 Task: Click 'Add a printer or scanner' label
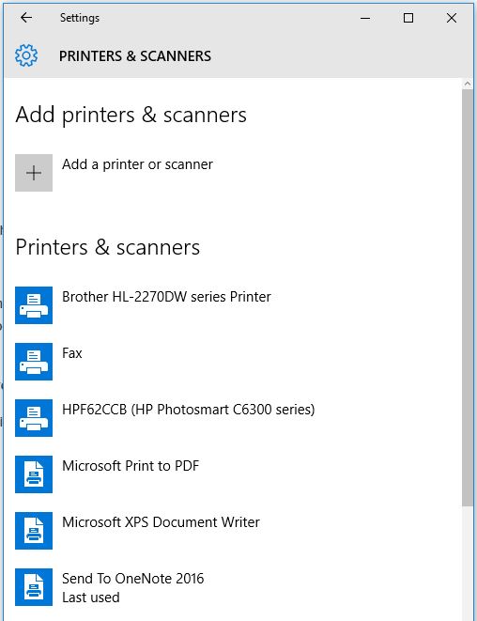[137, 164]
